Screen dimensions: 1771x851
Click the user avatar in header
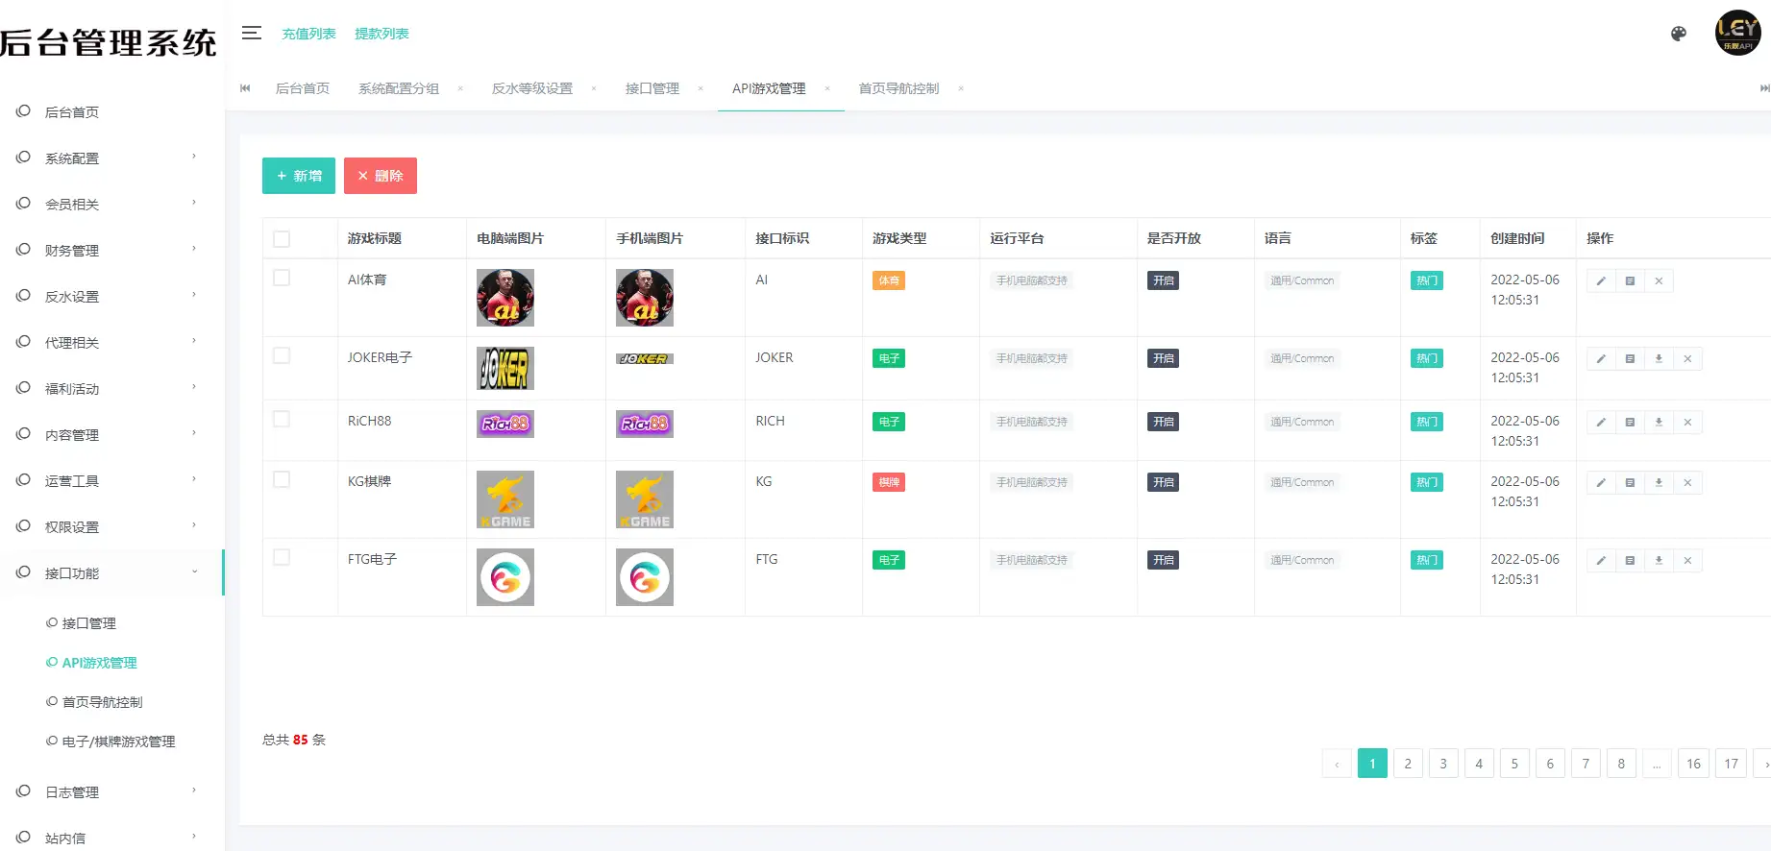1738,33
